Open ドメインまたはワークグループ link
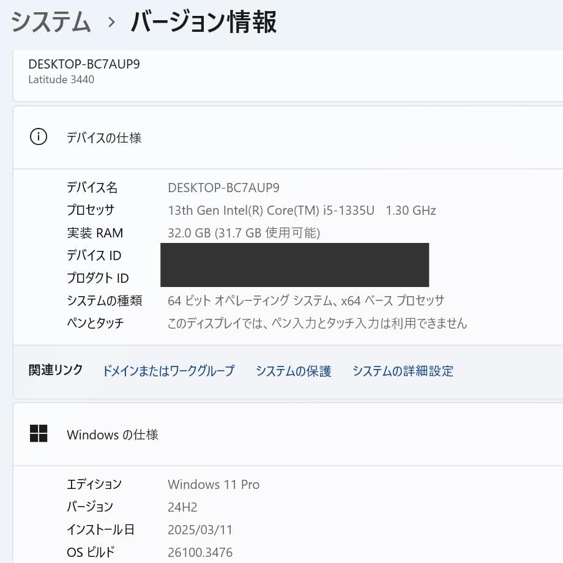 coord(168,371)
